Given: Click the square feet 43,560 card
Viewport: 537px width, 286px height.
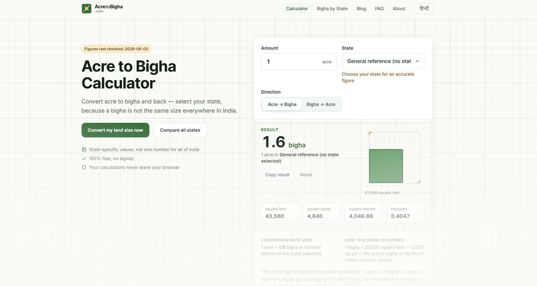Looking at the screenshot, I should pyautogui.click(x=280, y=213).
